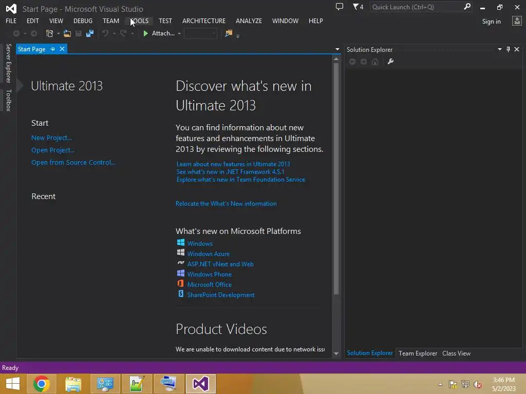Click the Visual Studio logo in title bar
This screenshot has height=394, width=526.
(11, 9)
